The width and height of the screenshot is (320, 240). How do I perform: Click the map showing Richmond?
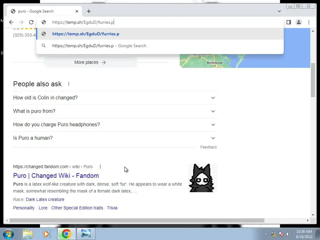point(245,60)
